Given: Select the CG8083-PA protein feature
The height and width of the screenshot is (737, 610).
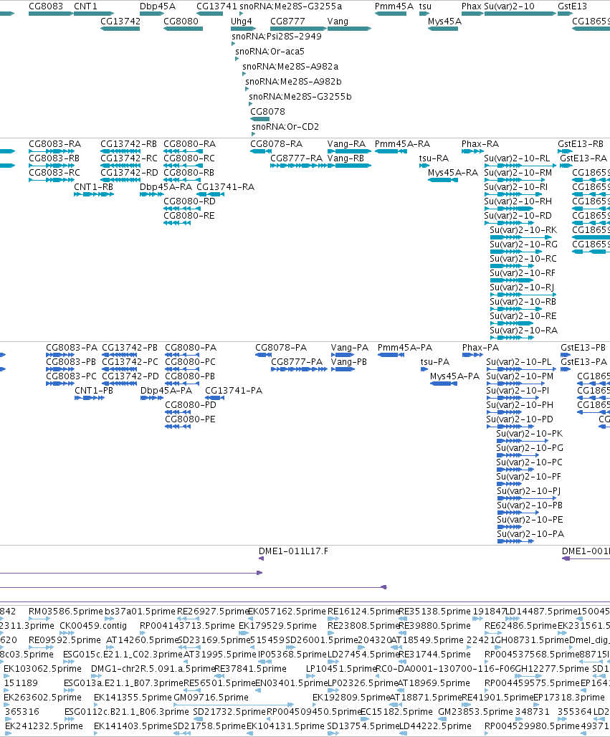Looking at the screenshot, I should coord(60,355).
